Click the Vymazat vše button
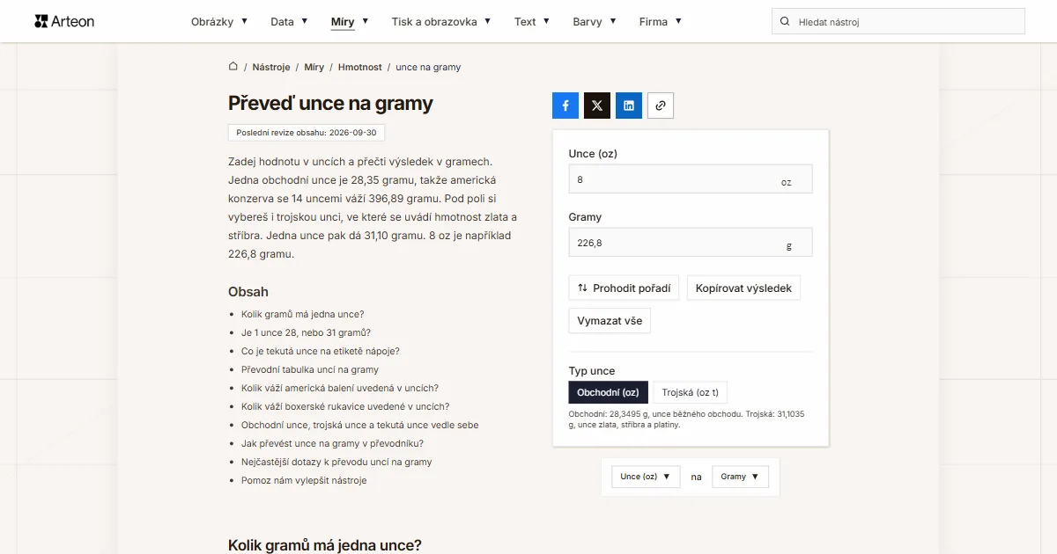Viewport: 1057px width, 554px height. coord(610,321)
